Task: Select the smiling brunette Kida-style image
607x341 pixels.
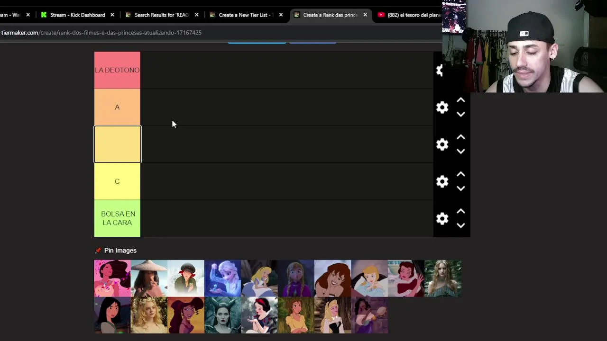Action: tap(333, 278)
